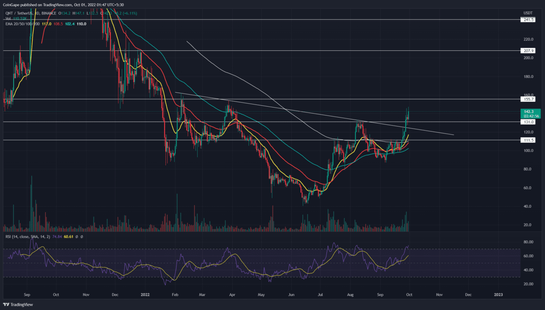
Task: Click the 220.0 price axis tick
Action: [528, 39]
